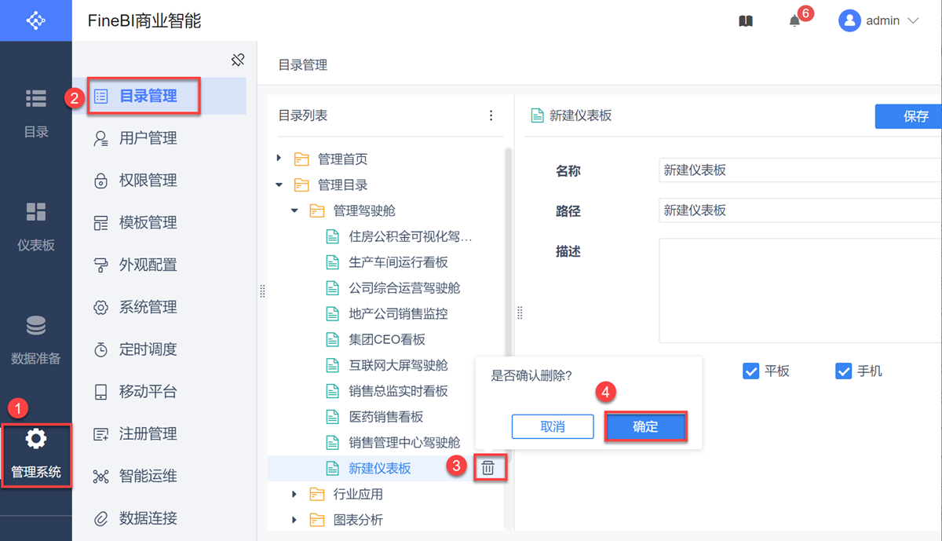Click the pin icon above the menu
942x541 pixels.
[x=238, y=60]
